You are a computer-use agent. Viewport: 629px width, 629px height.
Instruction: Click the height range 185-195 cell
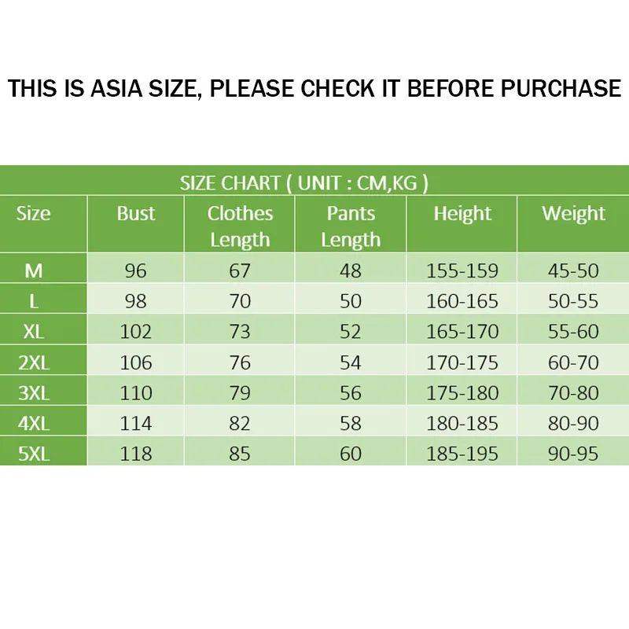click(462, 454)
